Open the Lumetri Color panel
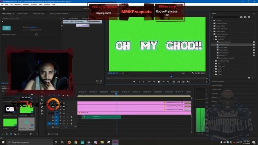The height and width of the screenshot is (145, 258). coord(216,89)
